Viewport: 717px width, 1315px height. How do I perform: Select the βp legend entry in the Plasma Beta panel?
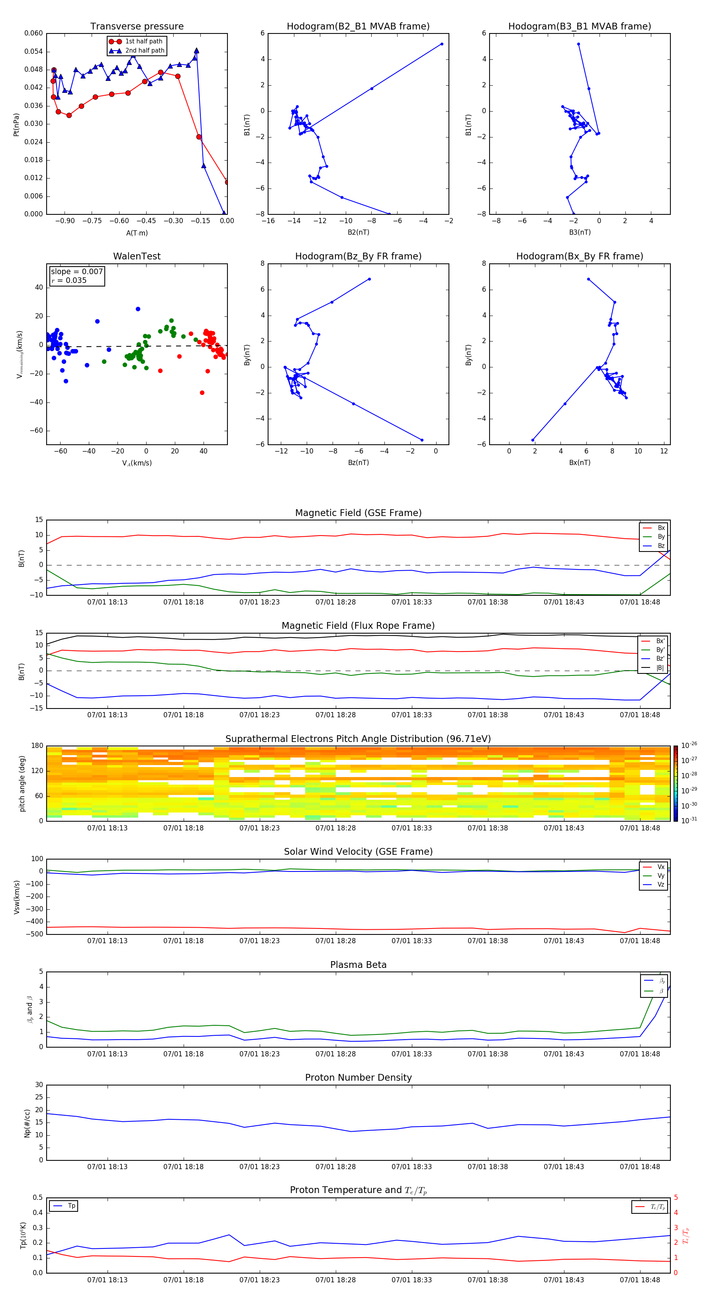coord(654,981)
